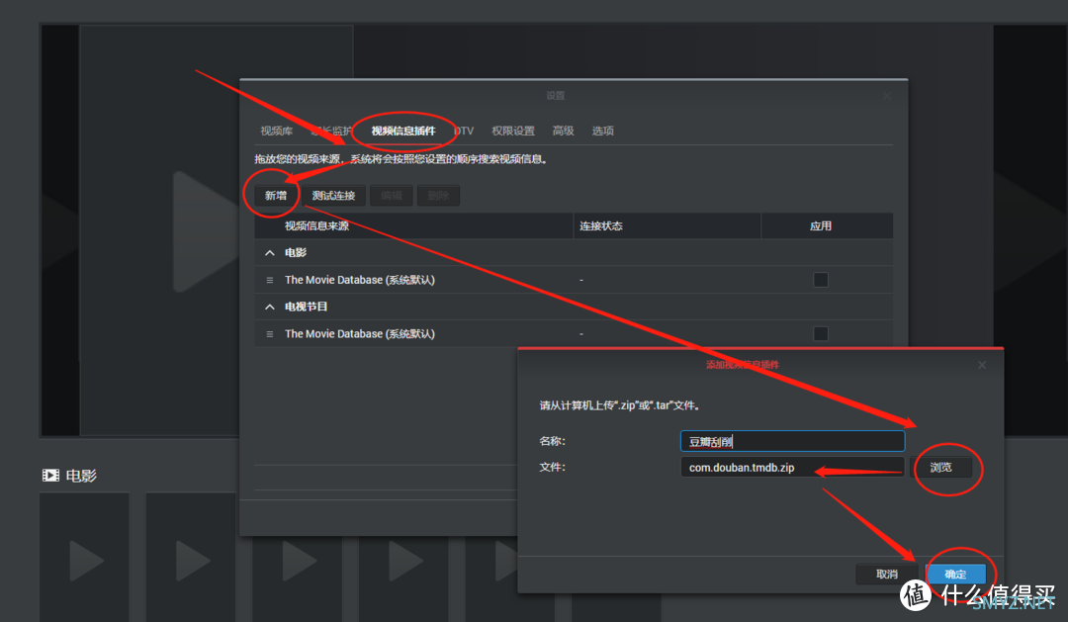Enable the 应用 checkbox for 电视节目 Movie Database

pyautogui.click(x=821, y=334)
